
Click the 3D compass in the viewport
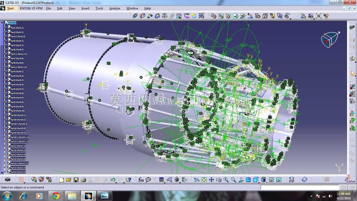click(330, 39)
